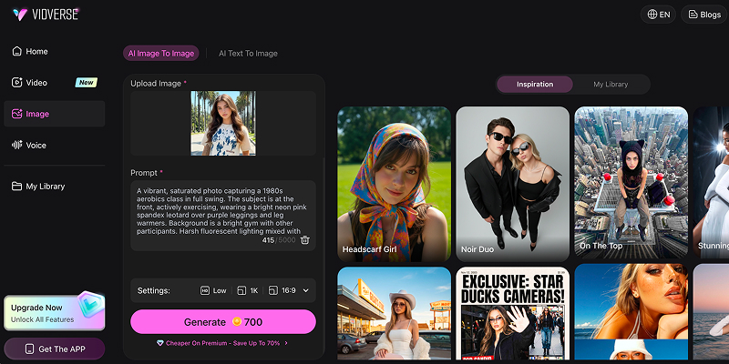Click the Vidverse logo

coord(45,15)
